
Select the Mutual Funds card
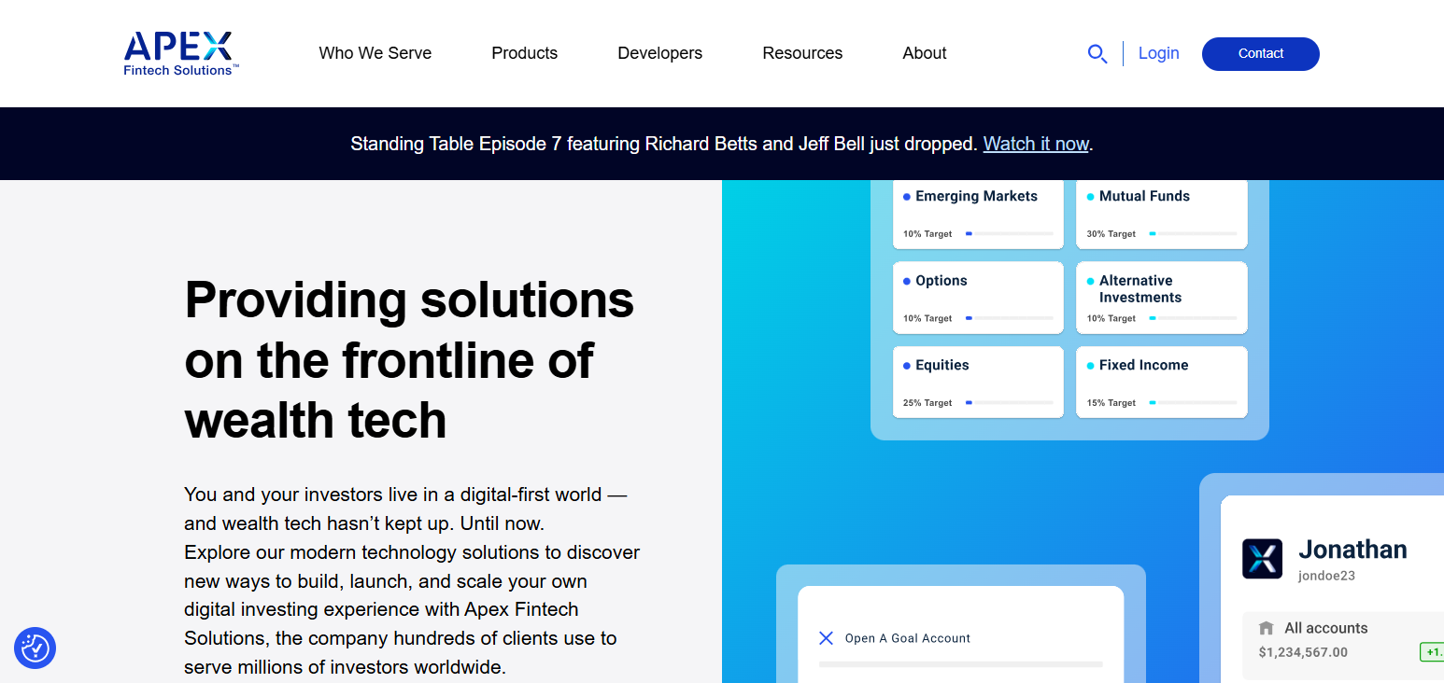1162,214
